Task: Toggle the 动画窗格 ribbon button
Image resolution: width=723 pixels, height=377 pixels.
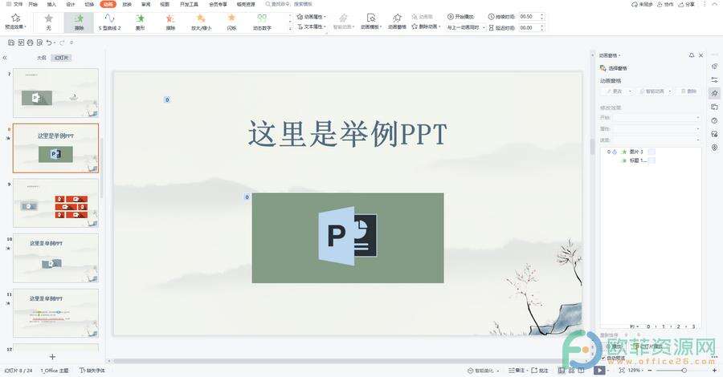Action: (397, 22)
